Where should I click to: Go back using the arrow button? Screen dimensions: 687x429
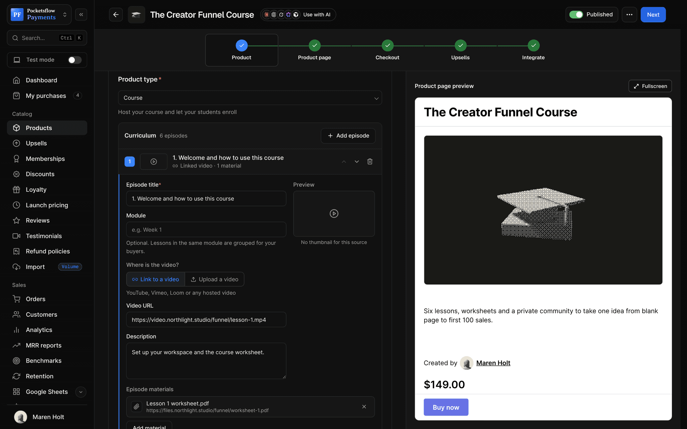pos(116,14)
